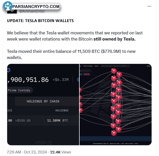The width and height of the screenshot is (159, 156).
Task: Click the 22.4K Views count
Action: point(60,152)
